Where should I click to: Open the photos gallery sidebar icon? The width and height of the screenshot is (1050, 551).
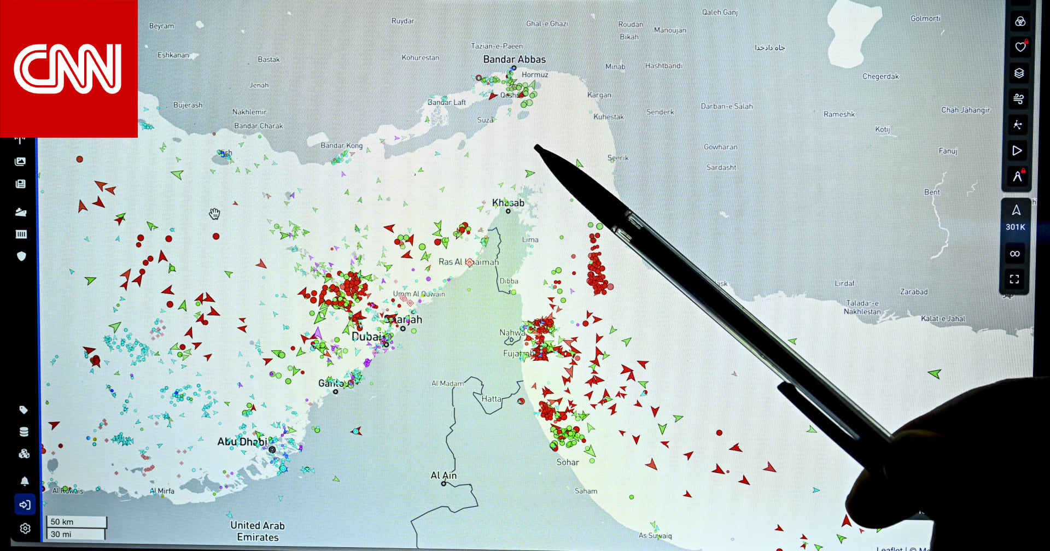click(x=20, y=161)
